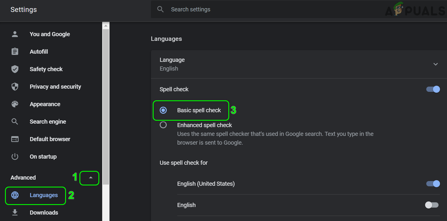Open the Languages settings menu item
The image size is (447, 221).
click(44, 195)
